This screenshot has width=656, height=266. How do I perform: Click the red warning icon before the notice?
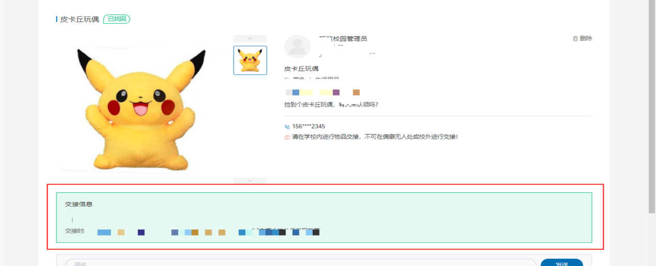(x=287, y=137)
